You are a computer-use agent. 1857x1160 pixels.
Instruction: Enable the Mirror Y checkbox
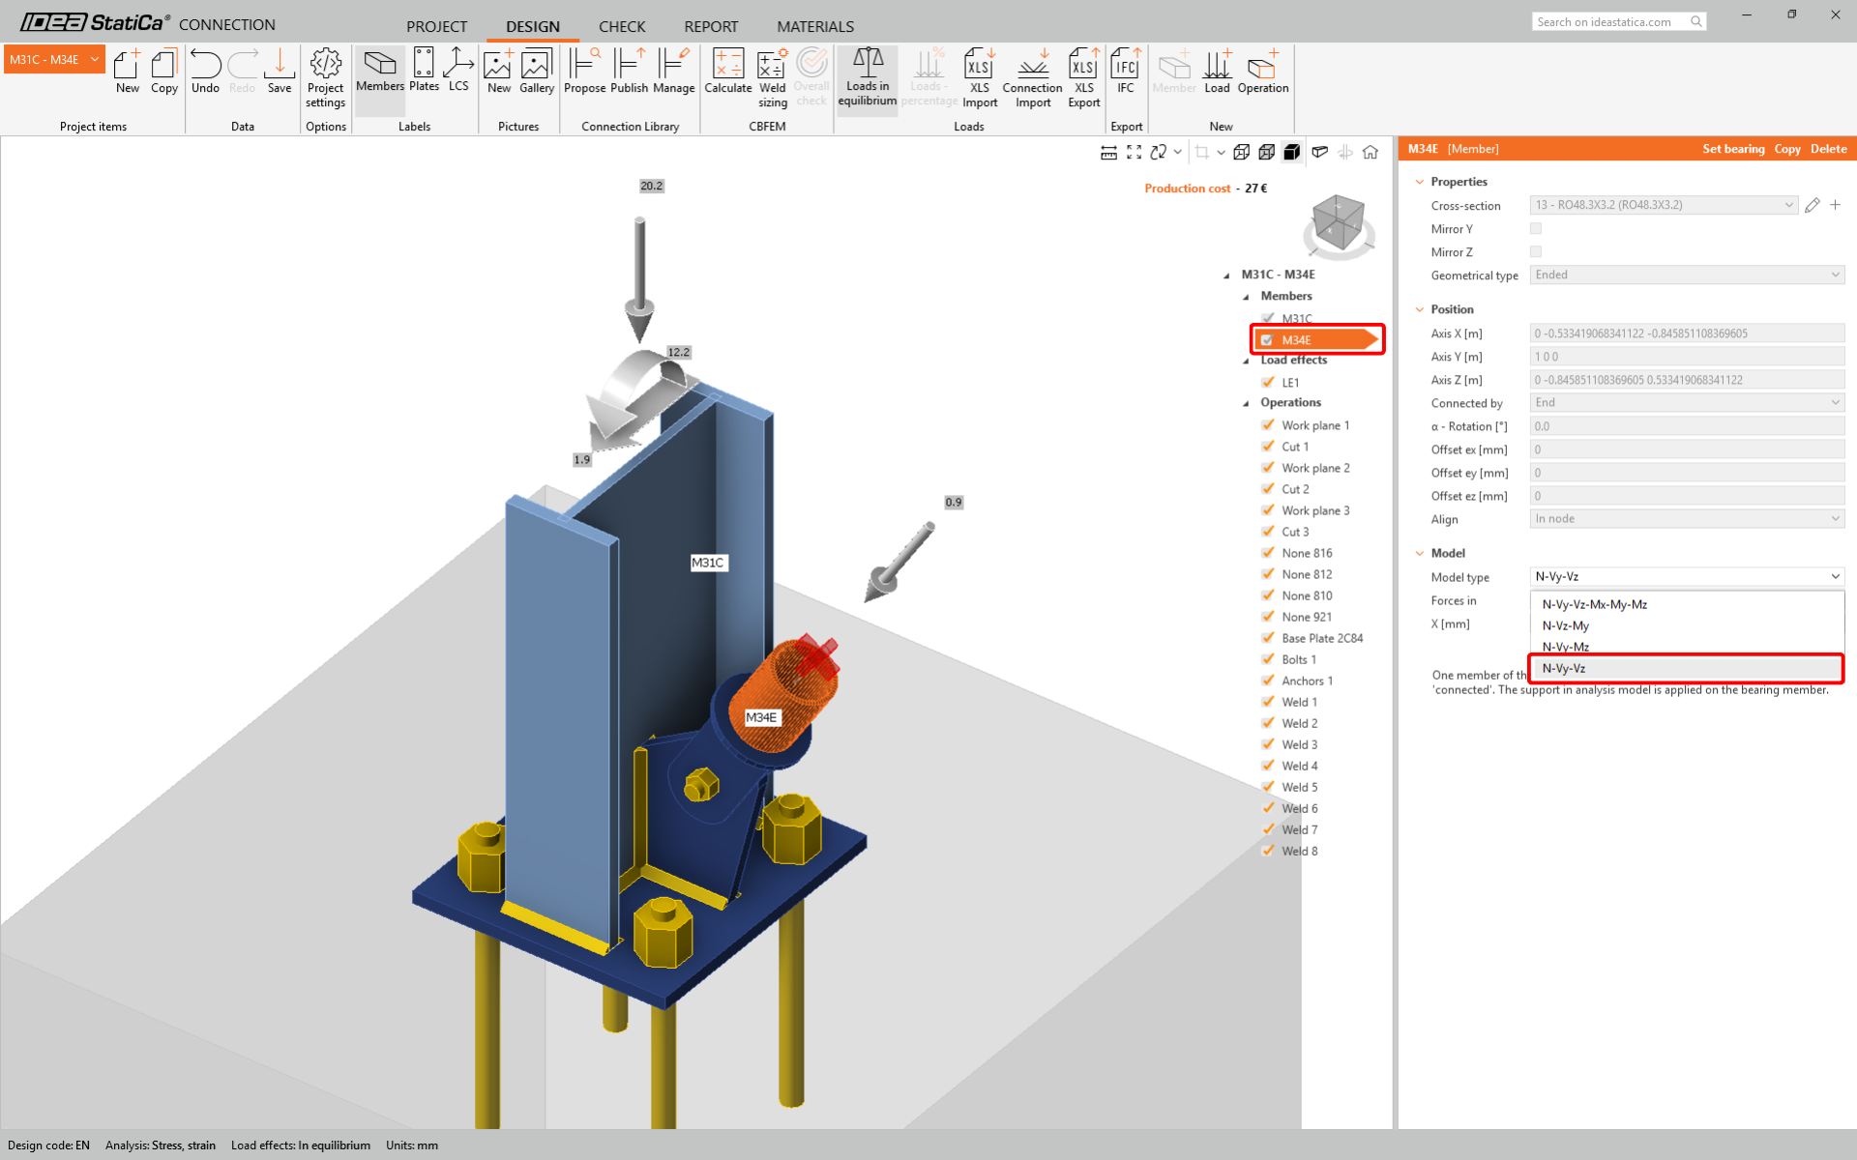click(x=1536, y=229)
